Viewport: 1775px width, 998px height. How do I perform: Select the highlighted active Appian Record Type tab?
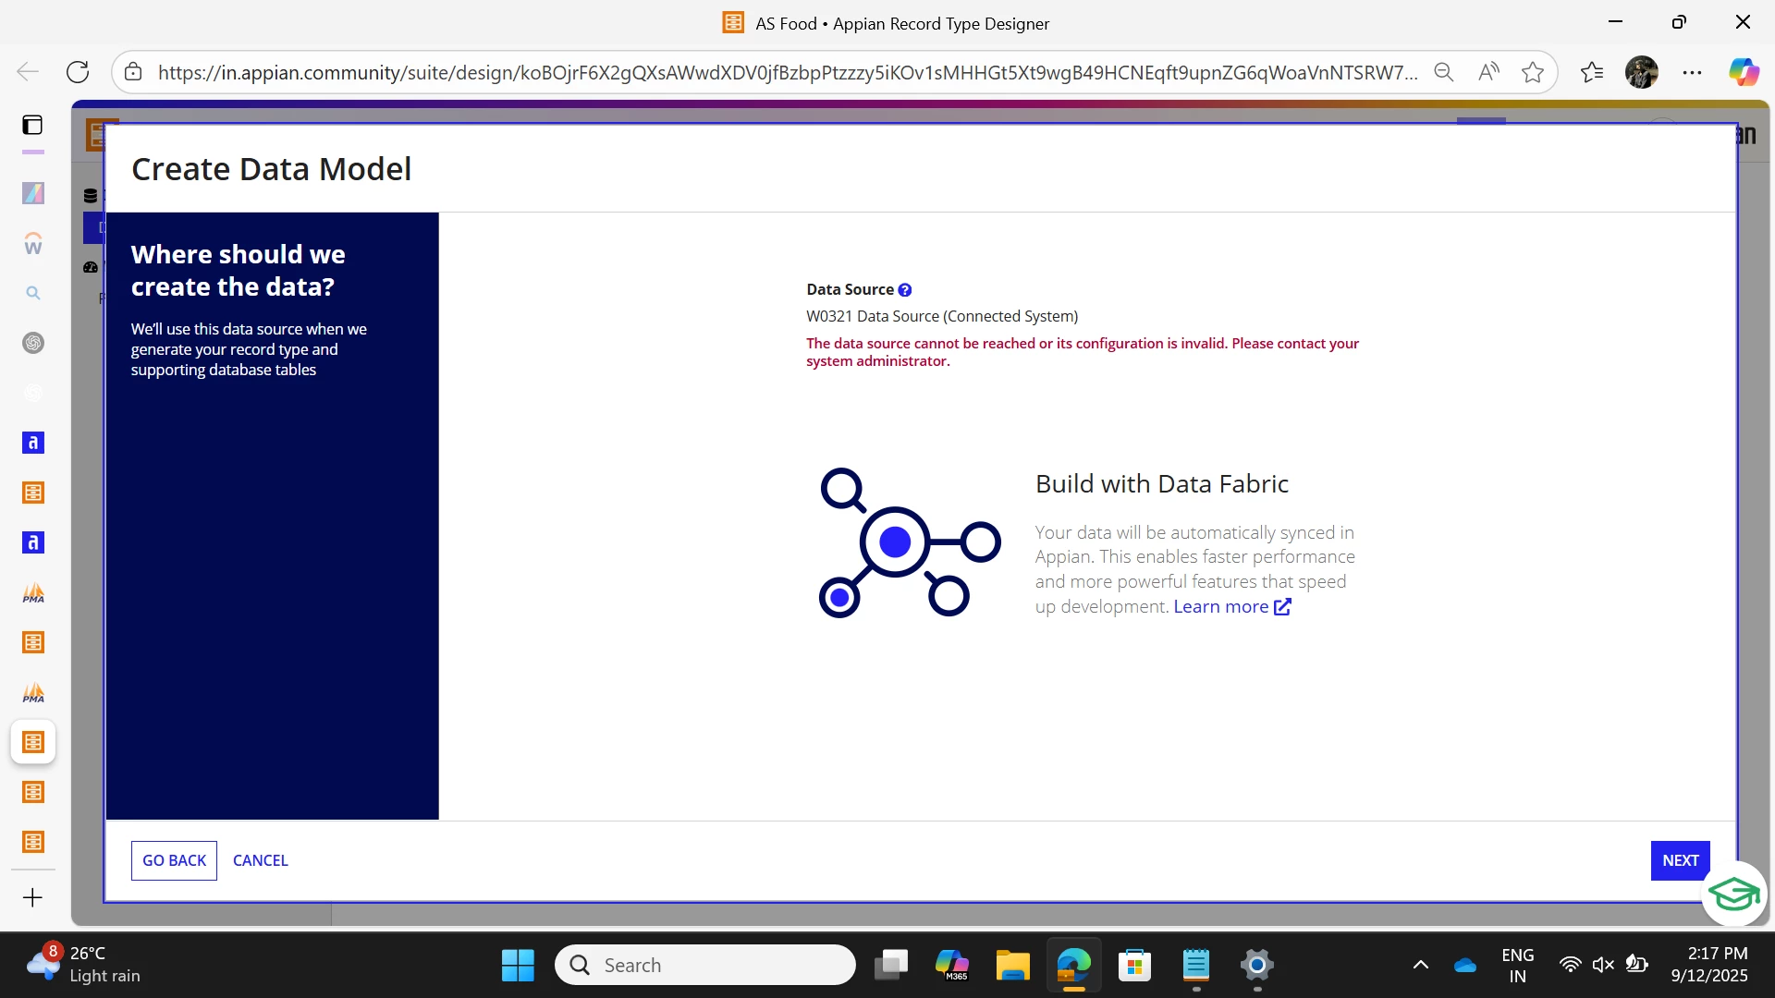33,742
